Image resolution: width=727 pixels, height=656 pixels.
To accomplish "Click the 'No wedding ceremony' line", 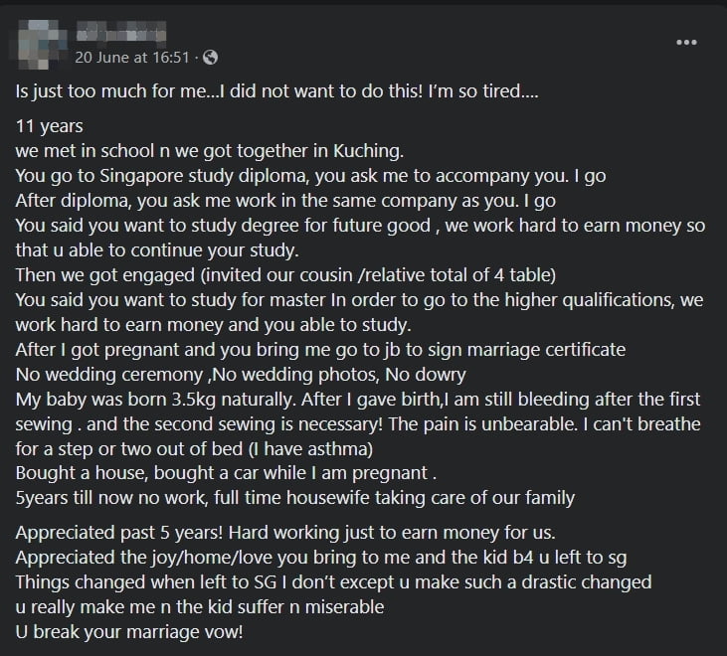I will pyautogui.click(x=241, y=375).
